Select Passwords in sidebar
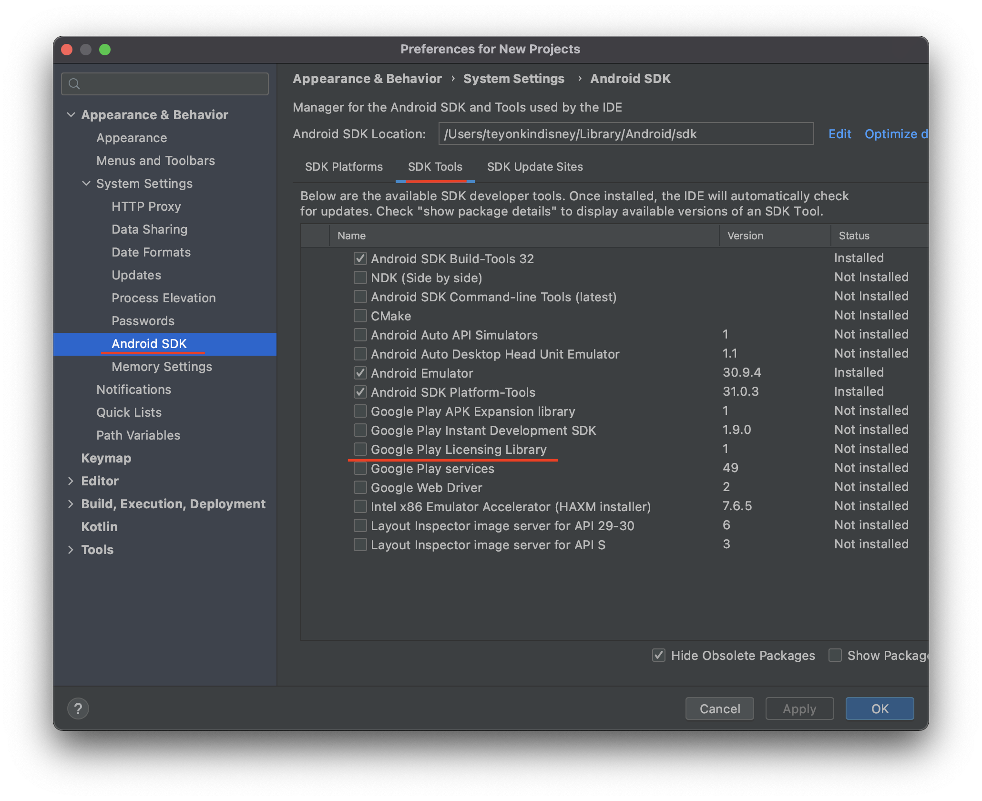This screenshot has width=982, height=801. click(x=143, y=321)
